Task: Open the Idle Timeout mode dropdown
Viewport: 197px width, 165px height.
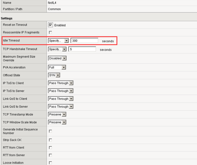Action: coord(58,41)
